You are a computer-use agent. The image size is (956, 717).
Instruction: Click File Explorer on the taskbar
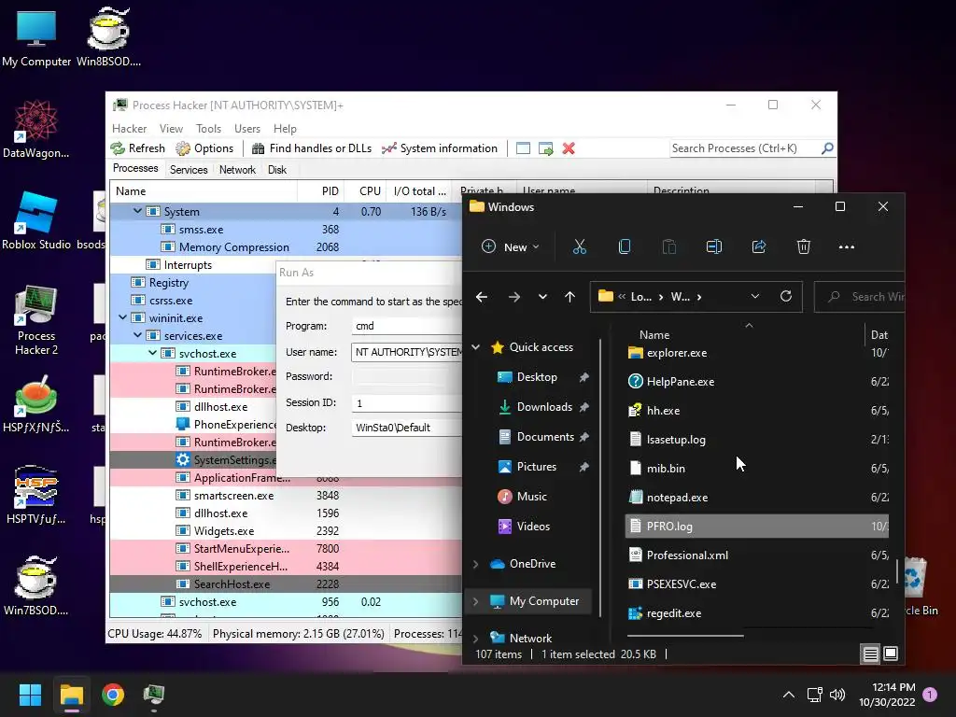(71, 695)
